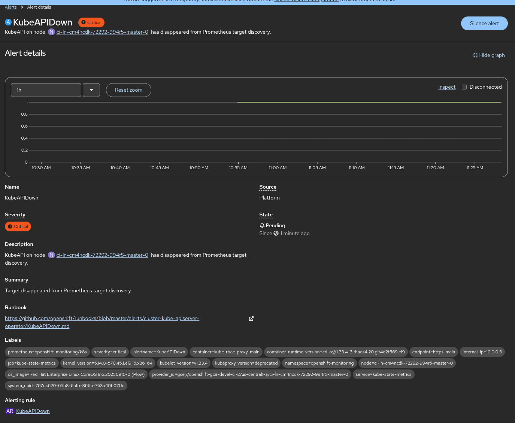Click the 'Pending' state text
This screenshot has width=515, height=423.
point(275,225)
